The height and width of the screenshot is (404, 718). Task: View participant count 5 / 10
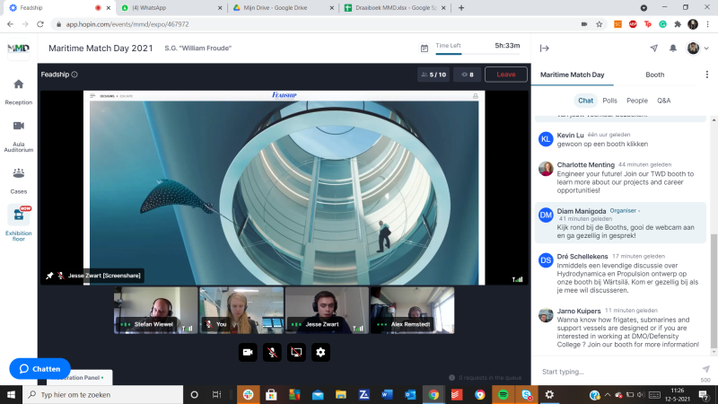coord(433,75)
